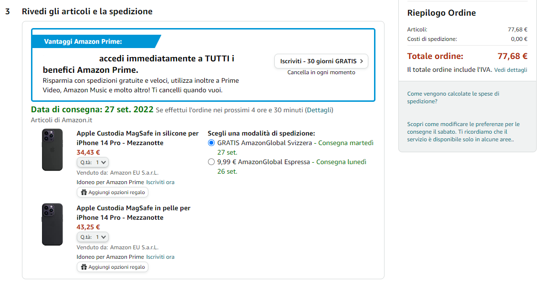Open Saturday delivery preferences link
The height and width of the screenshot is (284, 541).
pyautogui.click(x=463, y=132)
